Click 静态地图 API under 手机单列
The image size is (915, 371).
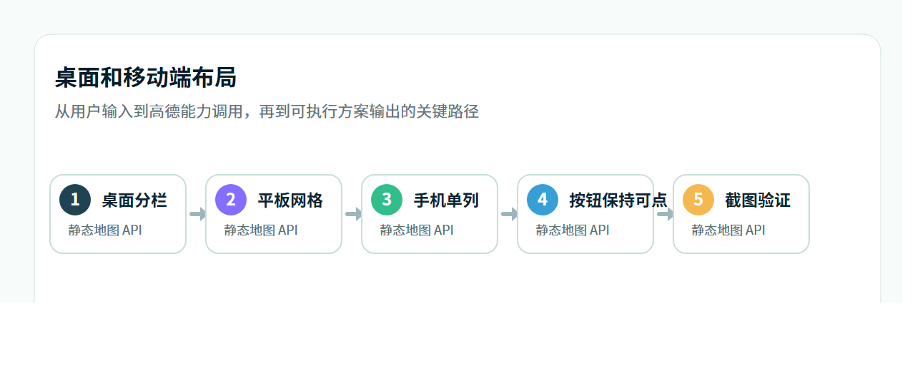point(417,230)
